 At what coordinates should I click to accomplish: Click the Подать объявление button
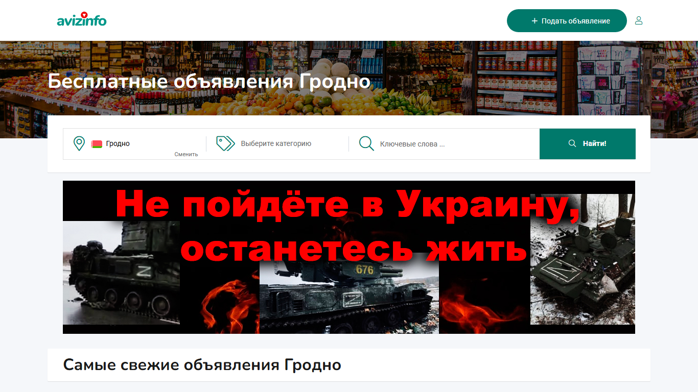point(567,21)
